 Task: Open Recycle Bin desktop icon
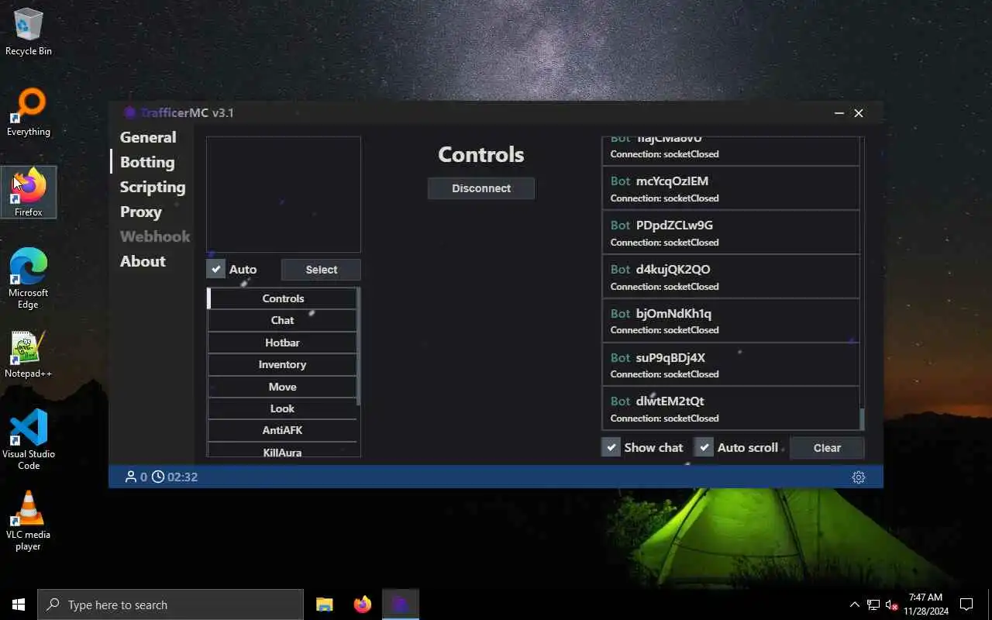coord(29,32)
